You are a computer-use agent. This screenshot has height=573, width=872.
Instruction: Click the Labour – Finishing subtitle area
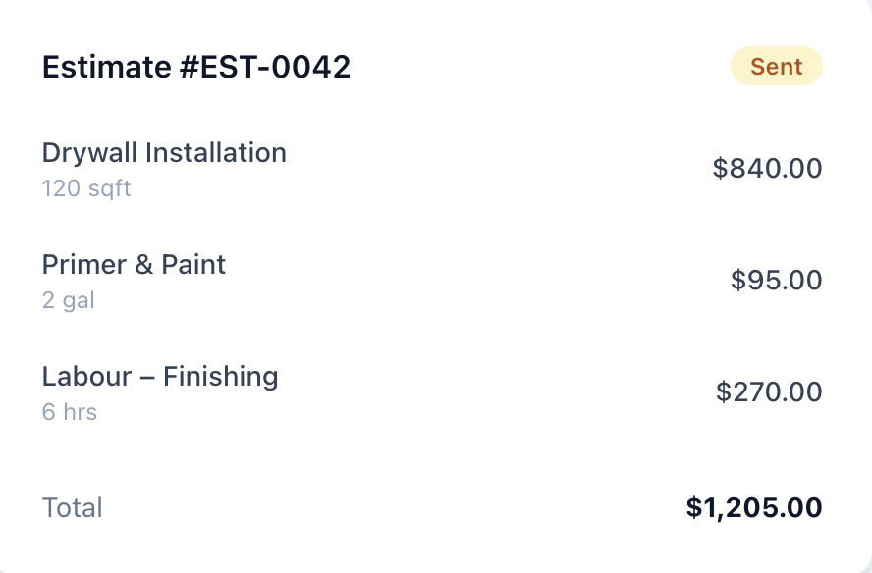pyautogui.click(x=69, y=412)
